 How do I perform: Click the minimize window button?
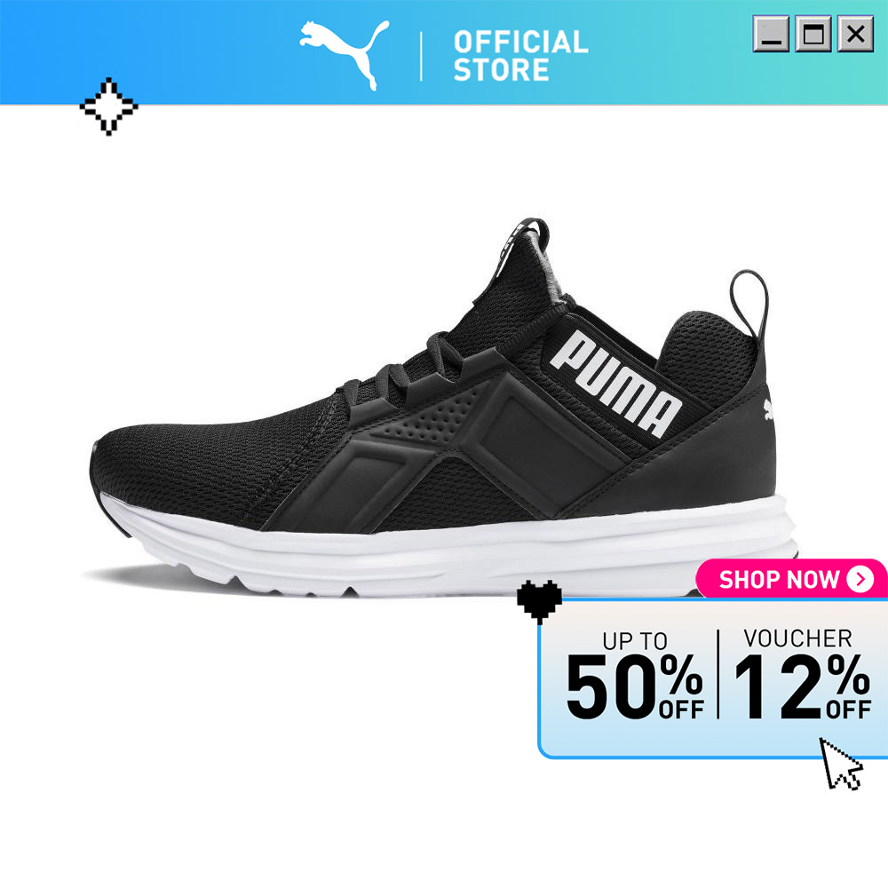coord(771,34)
